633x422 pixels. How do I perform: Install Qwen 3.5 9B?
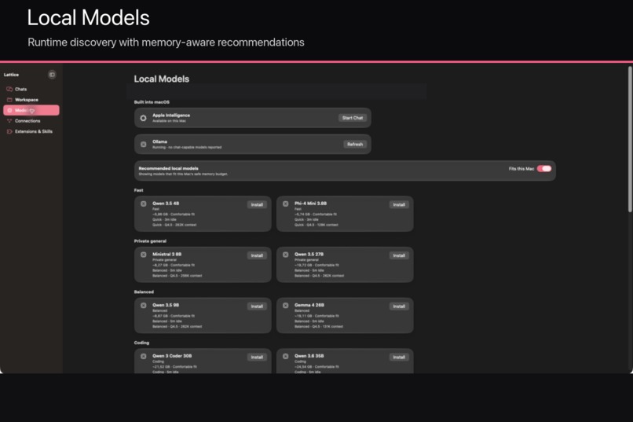tap(257, 306)
